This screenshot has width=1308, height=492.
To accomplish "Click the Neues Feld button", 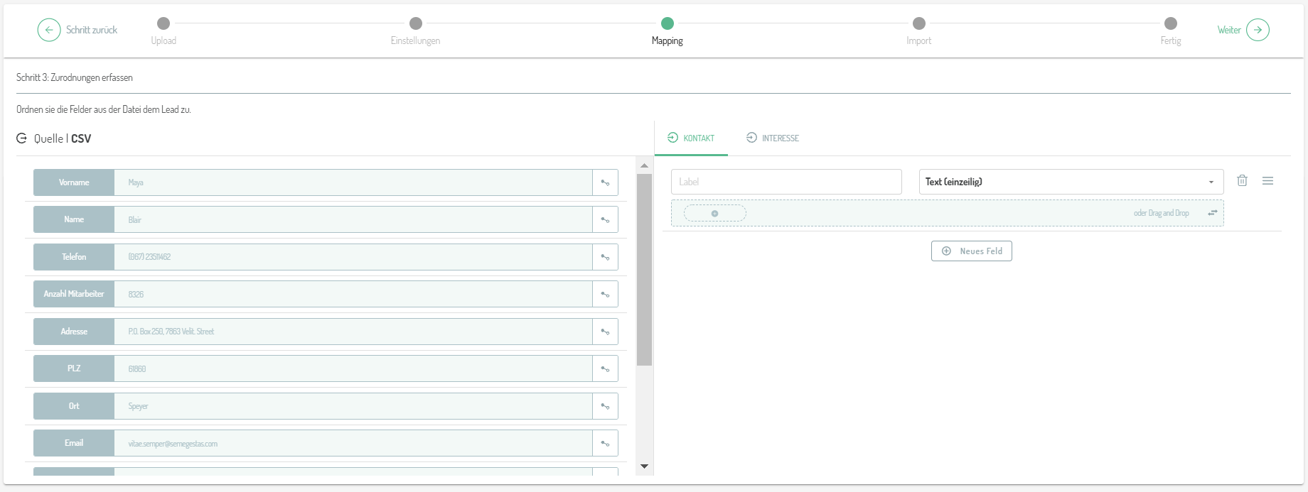I will (971, 251).
